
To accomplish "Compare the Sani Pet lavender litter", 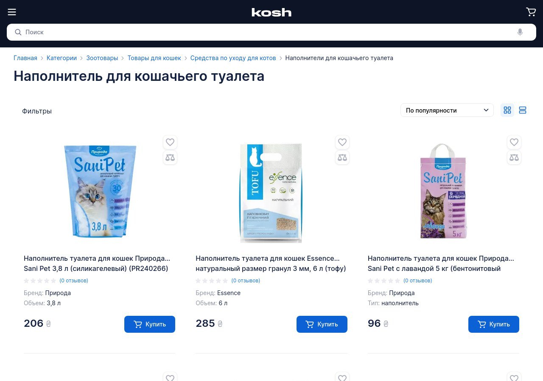I will pos(514,157).
